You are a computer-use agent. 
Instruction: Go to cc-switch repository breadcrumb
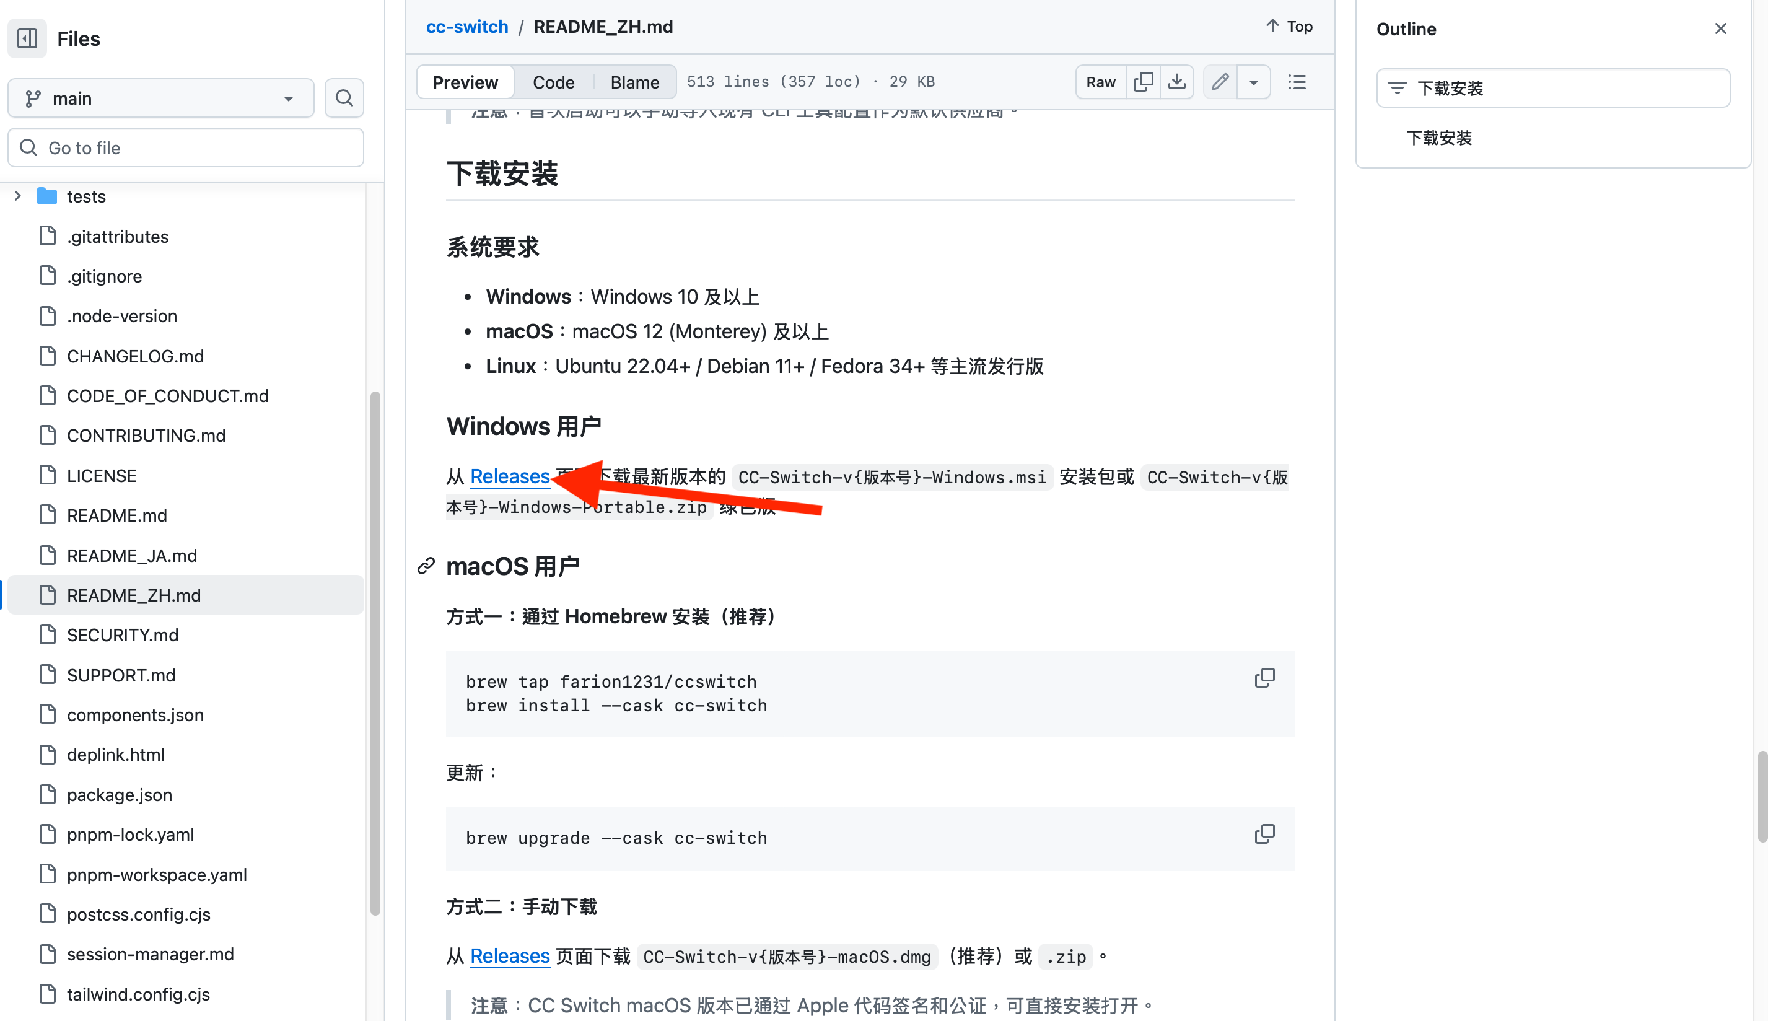click(x=467, y=27)
